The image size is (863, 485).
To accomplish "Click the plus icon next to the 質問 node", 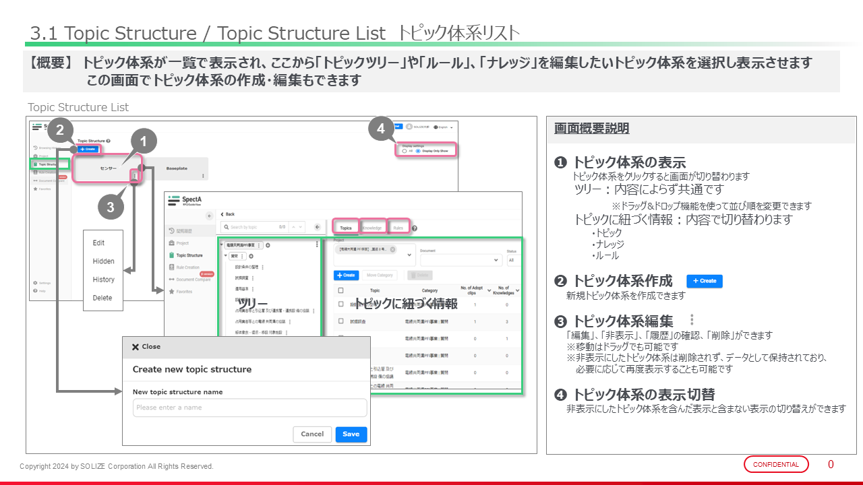I will pos(251,257).
